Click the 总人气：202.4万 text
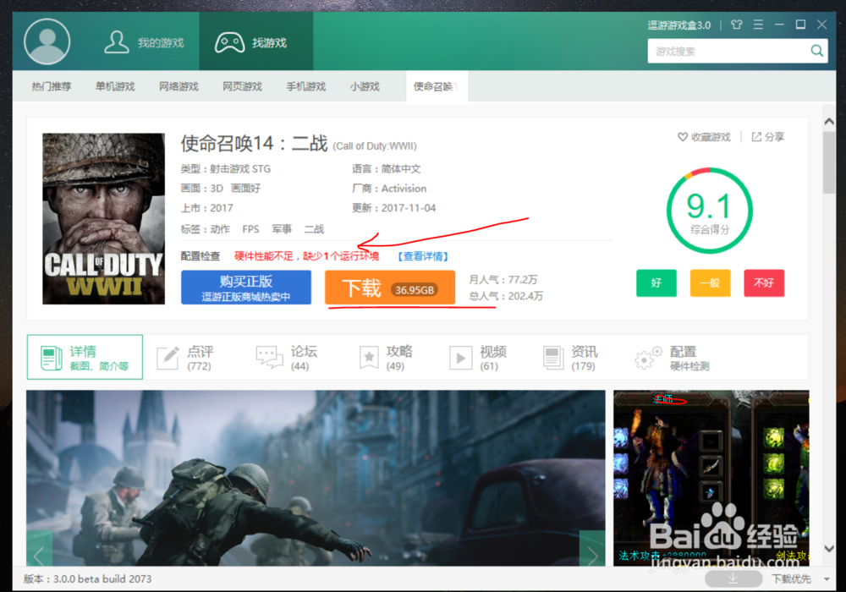Viewport: 846px width, 592px height. point(506,296)
